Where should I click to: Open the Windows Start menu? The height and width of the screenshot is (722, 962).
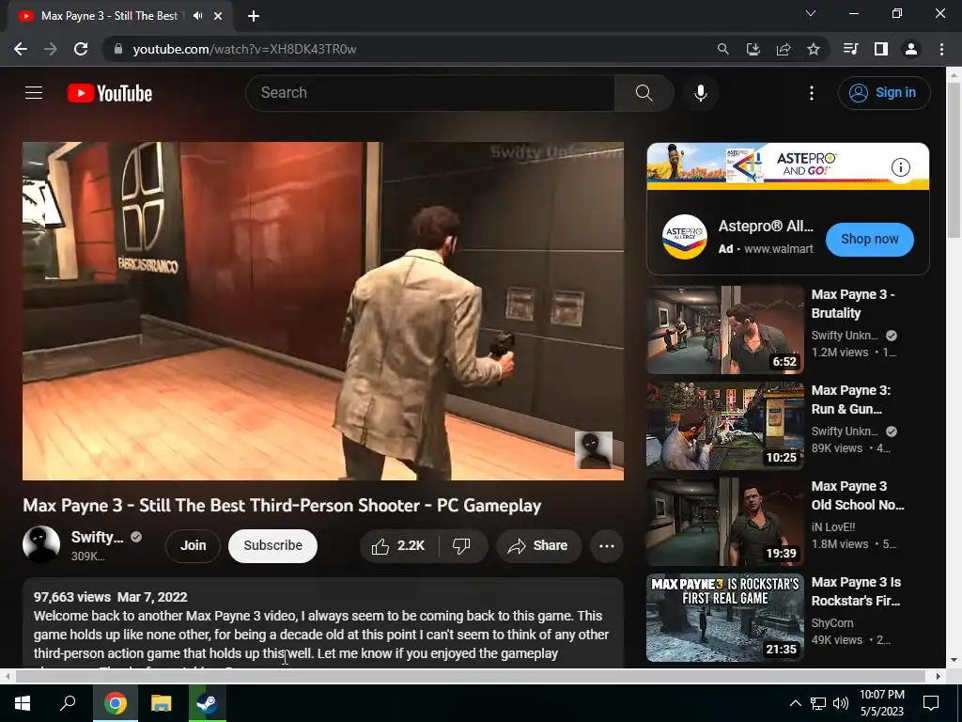click(23, 703)
